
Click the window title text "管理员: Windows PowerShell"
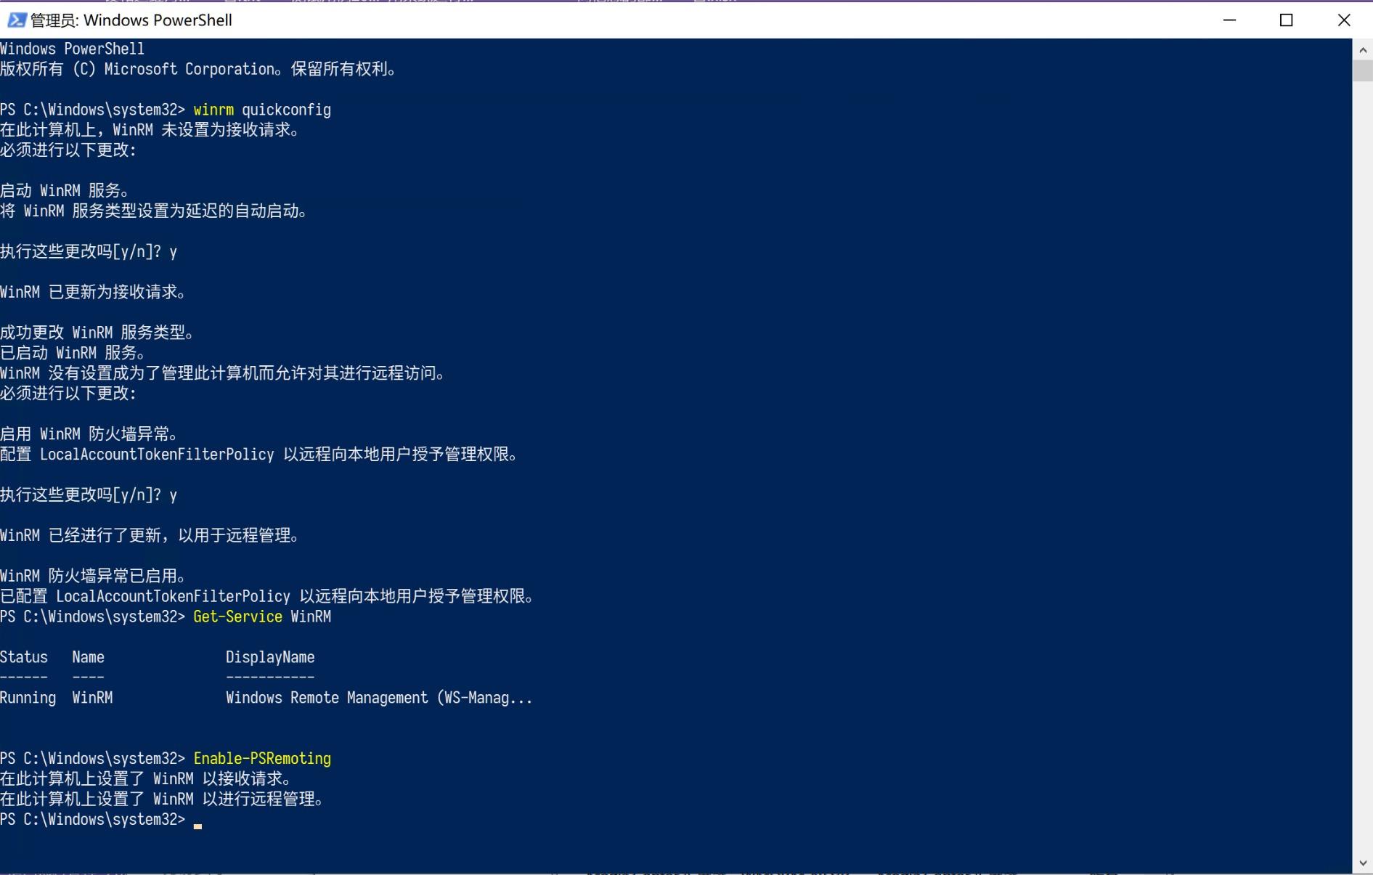pyautogui.click(x=131, y=20)
